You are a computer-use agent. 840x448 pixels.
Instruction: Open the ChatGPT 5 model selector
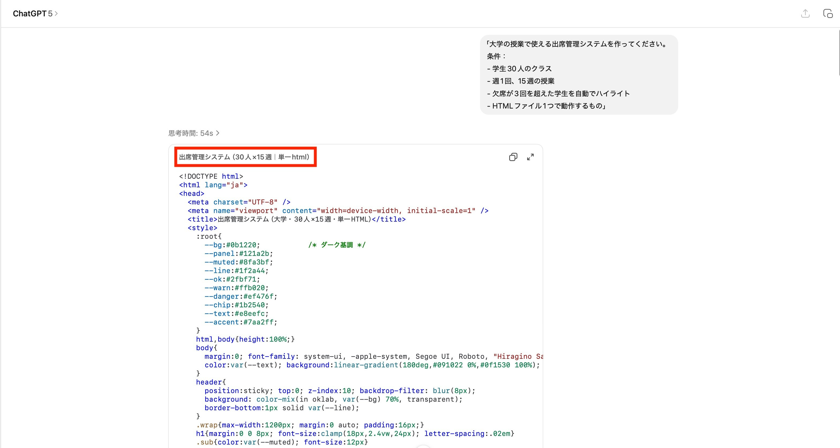[x=32, y=13]
